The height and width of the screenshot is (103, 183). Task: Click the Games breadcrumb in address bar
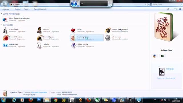click(17, 5)
